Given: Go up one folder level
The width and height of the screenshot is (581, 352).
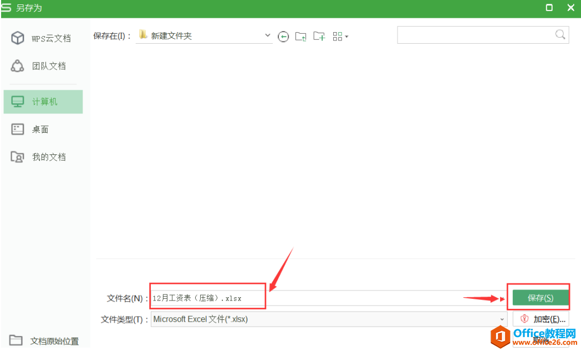Looking at the screenshot, I should click(x=301, y=36).
